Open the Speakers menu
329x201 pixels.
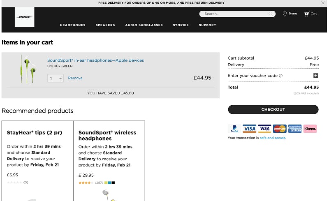tap(105, 25)
